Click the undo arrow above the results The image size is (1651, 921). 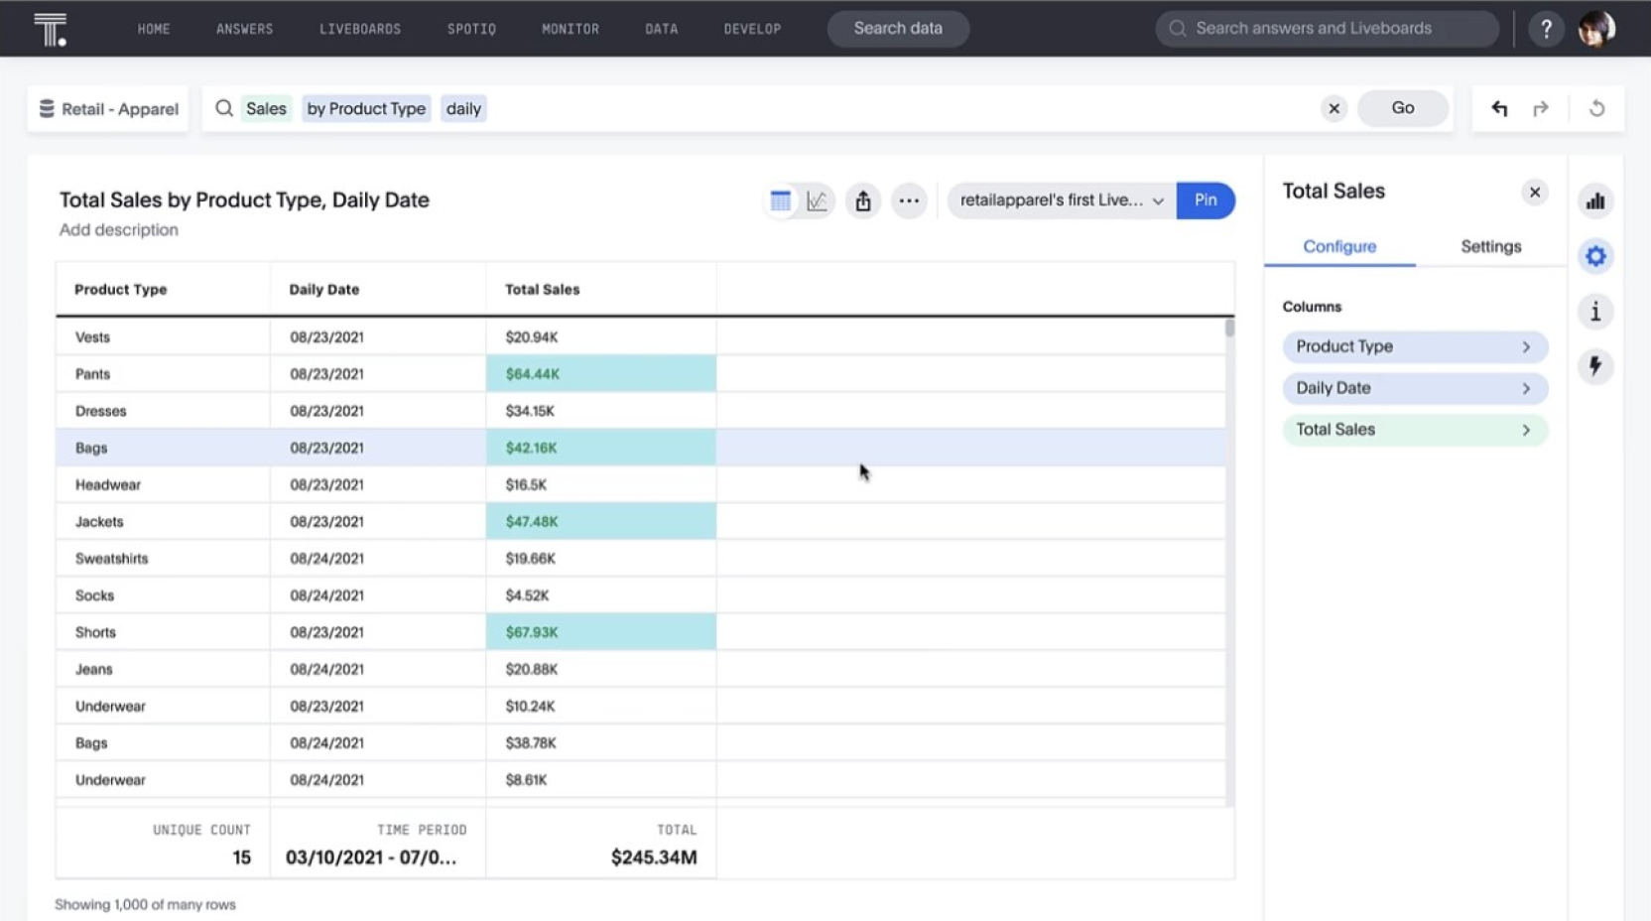tap(1500, 108)
